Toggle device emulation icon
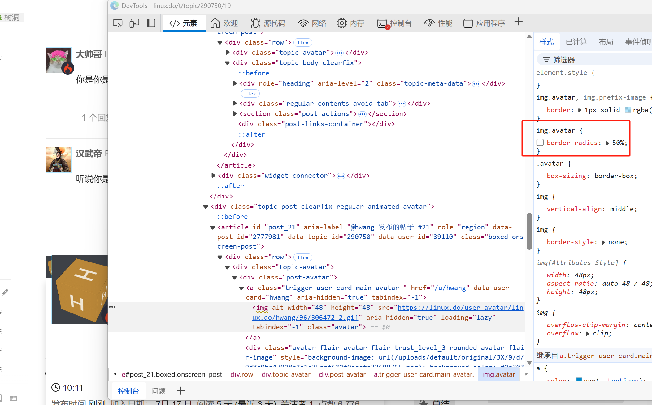The height and width of the screenshot is (405, 652). pos(134,23)
